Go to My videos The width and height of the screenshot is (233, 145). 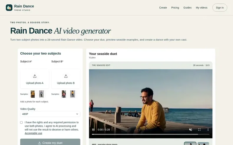(x=201, y=8)
